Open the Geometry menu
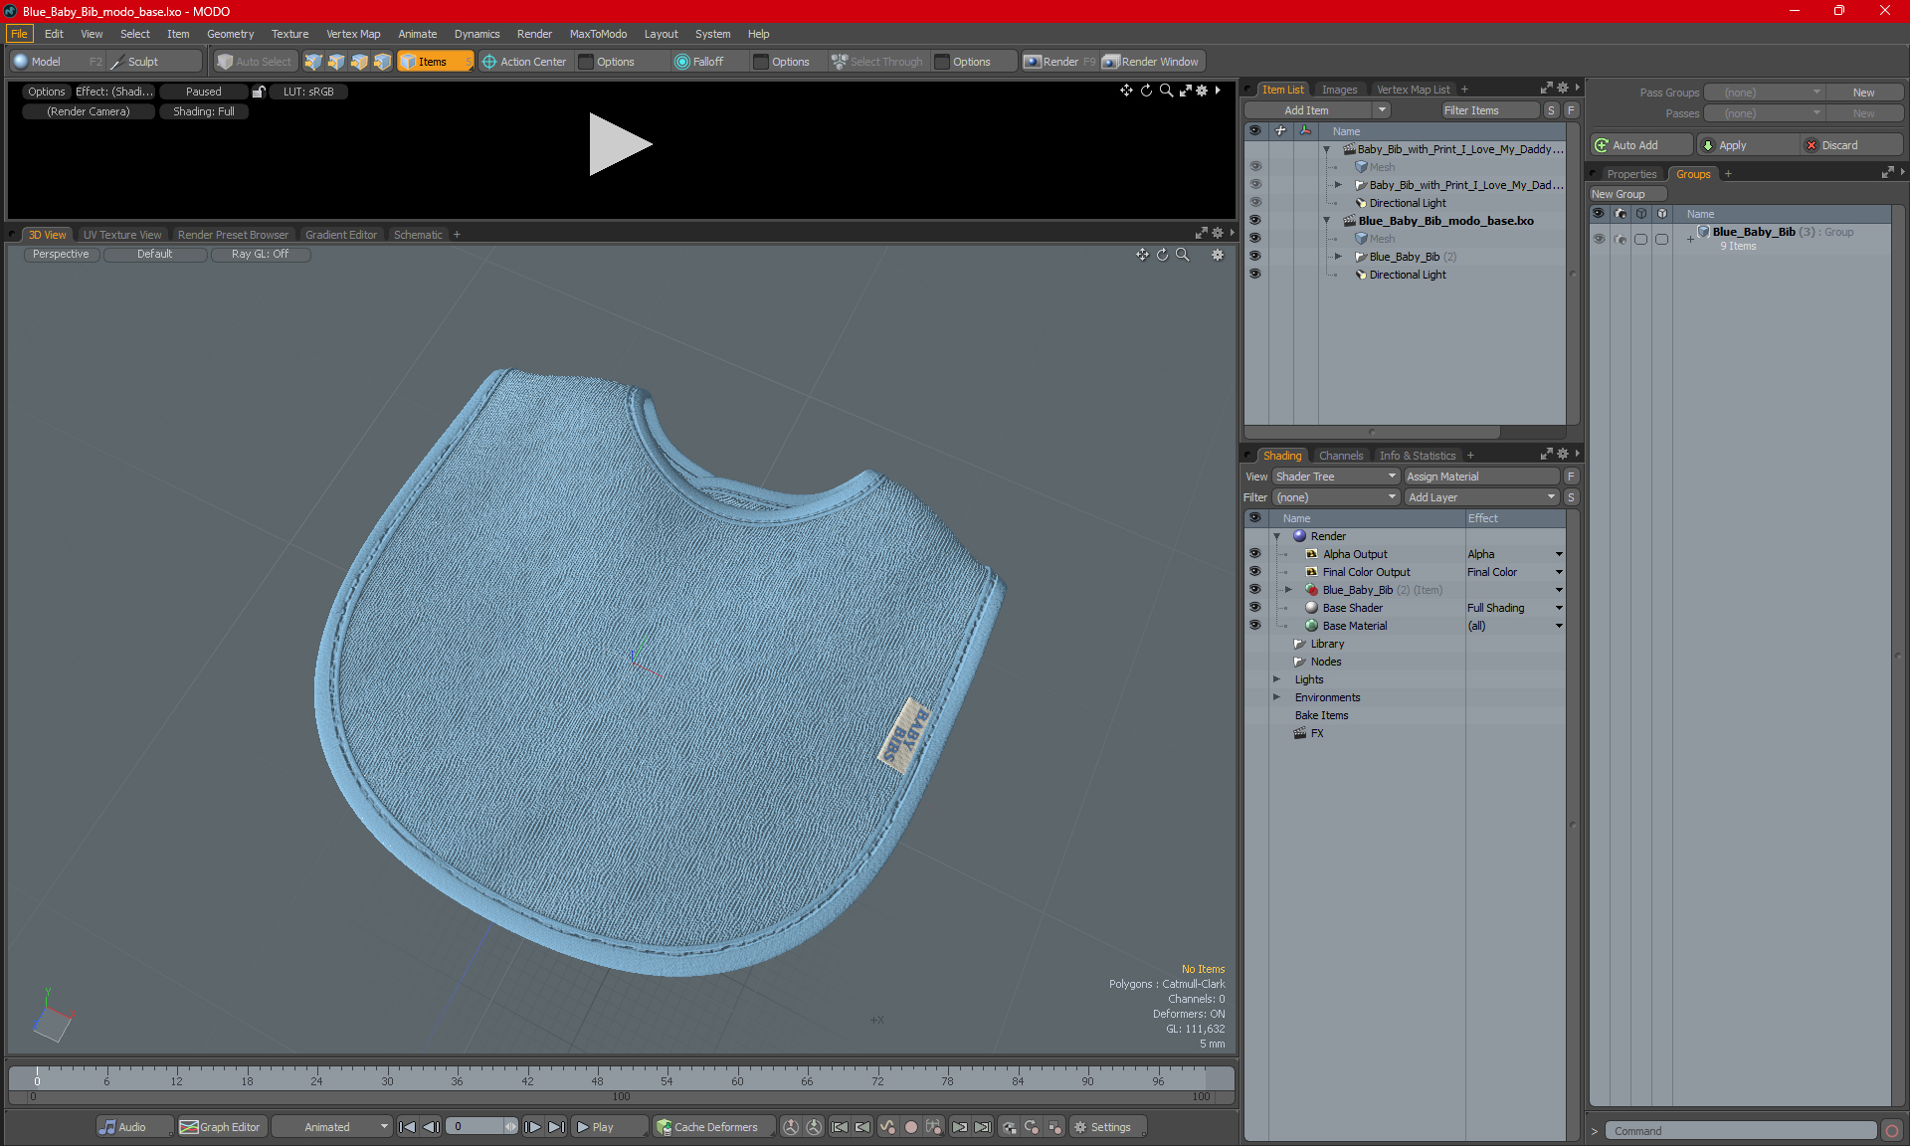The image size is (1910, 1146). (x=230, y=34)
